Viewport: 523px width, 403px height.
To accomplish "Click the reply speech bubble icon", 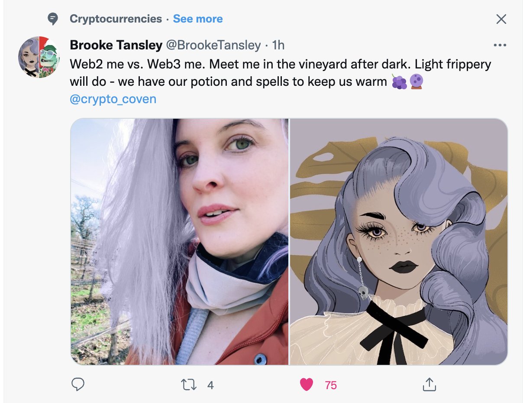I will click(77, 384).
